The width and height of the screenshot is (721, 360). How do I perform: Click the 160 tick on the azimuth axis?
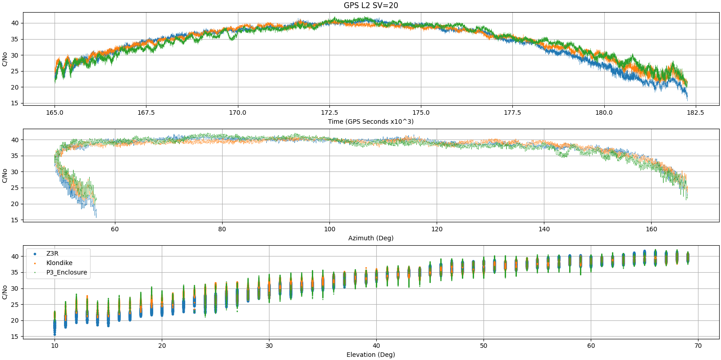(x=651, y=229)
